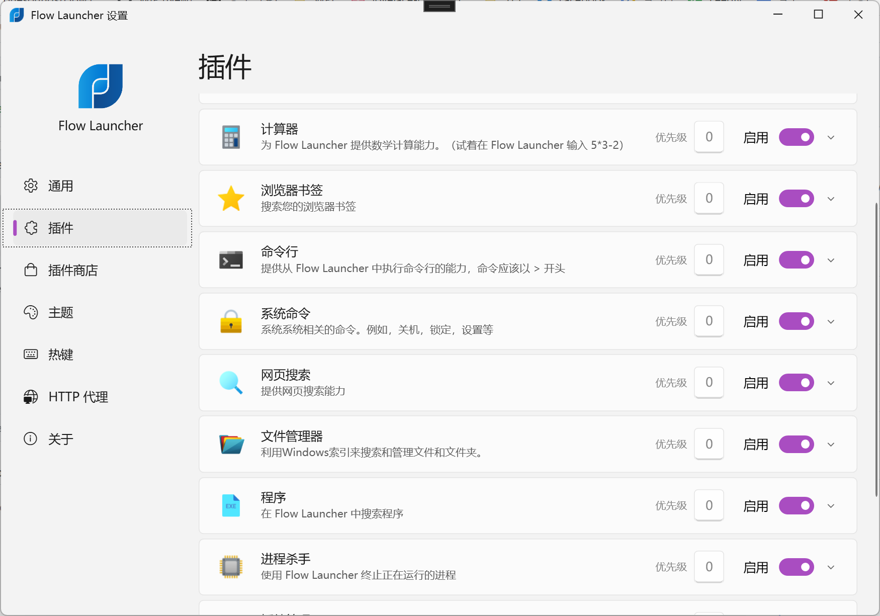Maximize the Flow Launcher settings window
This screenshot has height=616, width=880.
[818, 15]
